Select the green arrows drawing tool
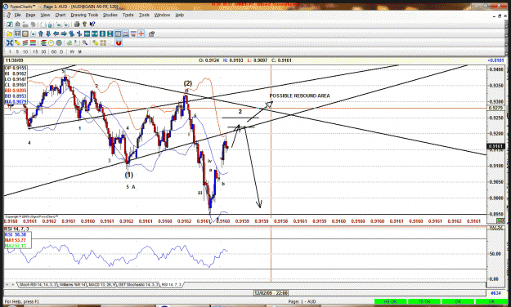The width and height of the screenshot is (511, 307). tap(69, 42)
